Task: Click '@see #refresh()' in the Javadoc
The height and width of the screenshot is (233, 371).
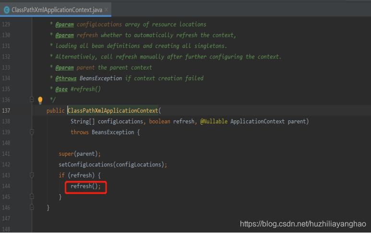Action: (x=78, y=89)
